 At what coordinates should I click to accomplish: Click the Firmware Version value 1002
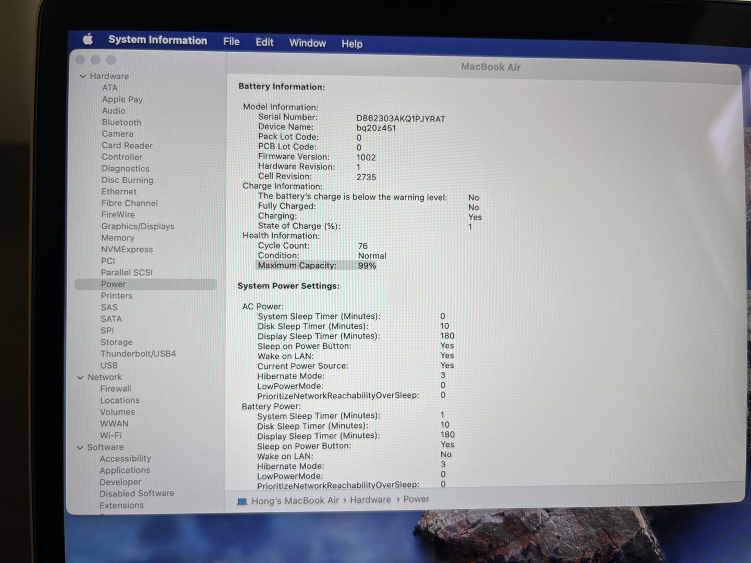tap(366, 157)
